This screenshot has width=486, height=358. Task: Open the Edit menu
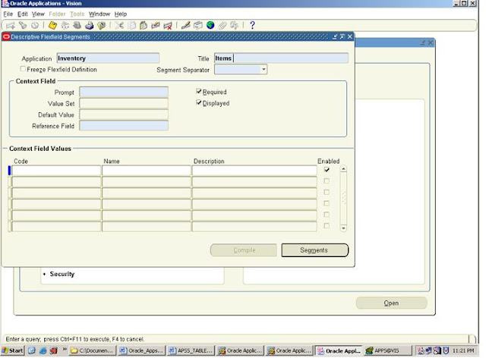coord(22,14)
